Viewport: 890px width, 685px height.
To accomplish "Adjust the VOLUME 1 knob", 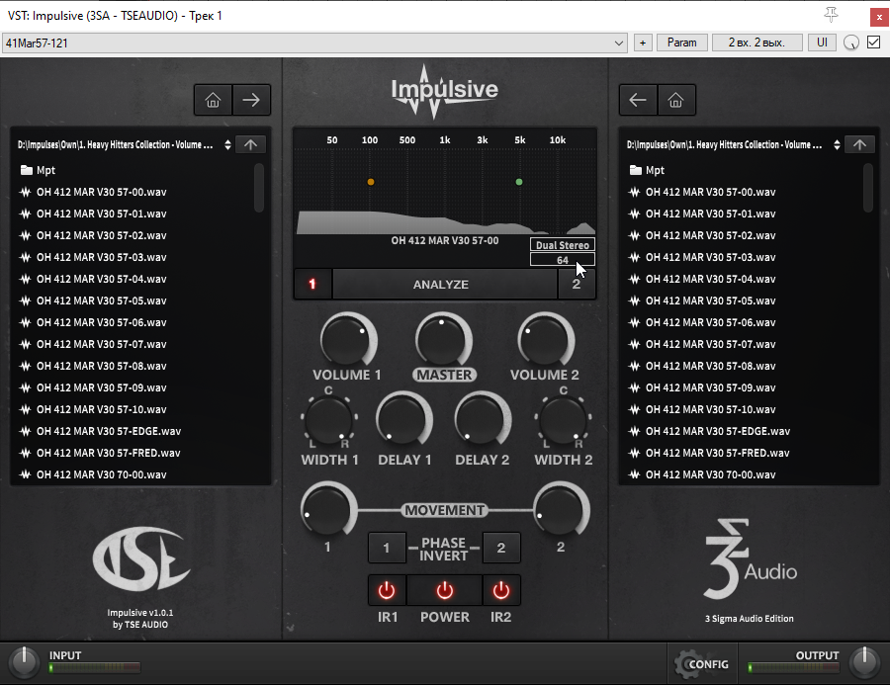I will click(347, 340).
